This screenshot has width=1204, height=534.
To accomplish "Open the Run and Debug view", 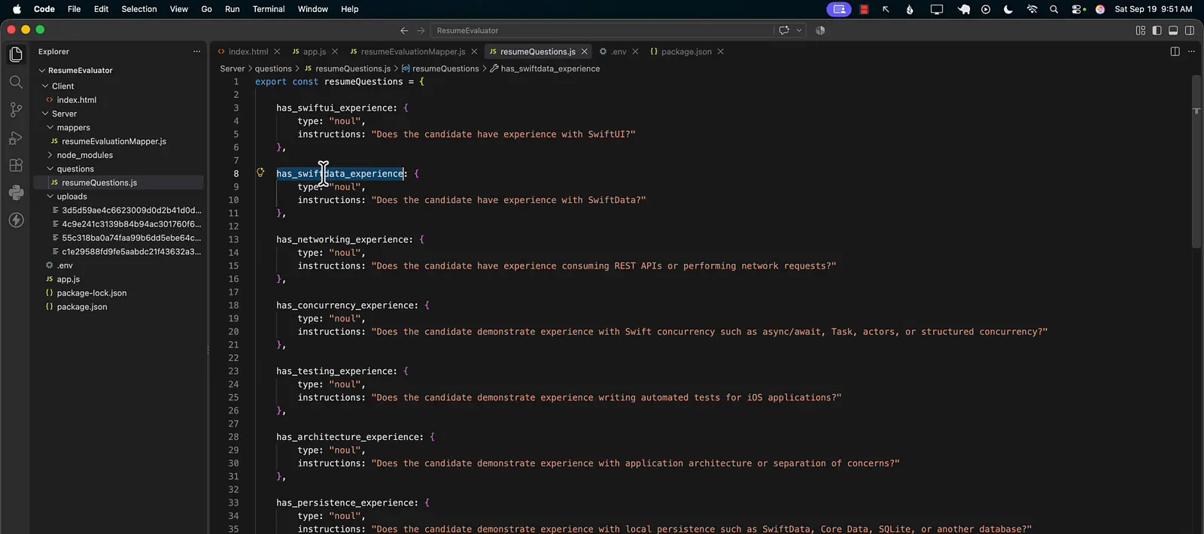I will [16, 138].
